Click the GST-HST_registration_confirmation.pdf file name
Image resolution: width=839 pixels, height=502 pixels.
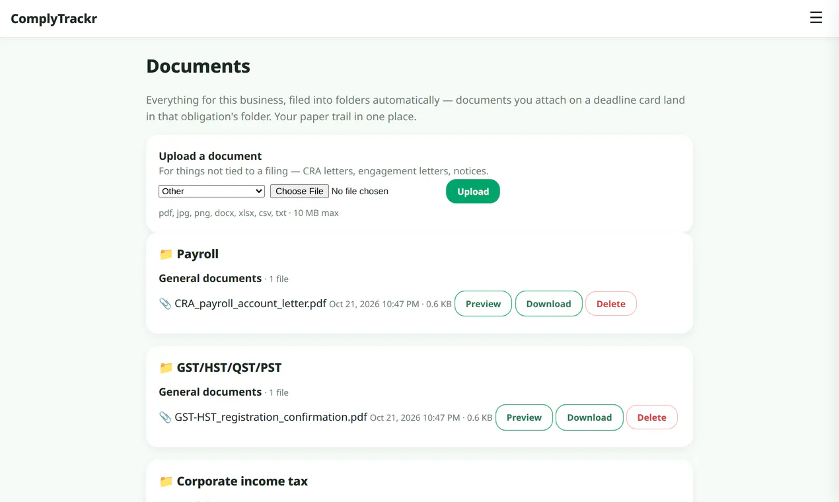[x=271, y=417]
